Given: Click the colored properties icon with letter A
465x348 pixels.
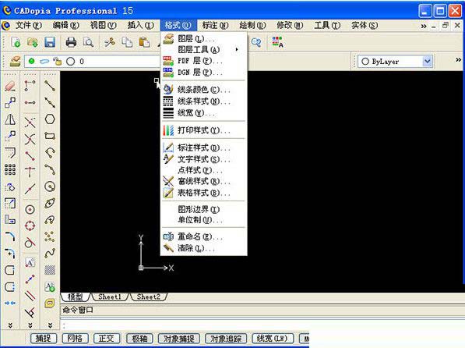Looking at the screenshot, I should (x=277, y=42).
